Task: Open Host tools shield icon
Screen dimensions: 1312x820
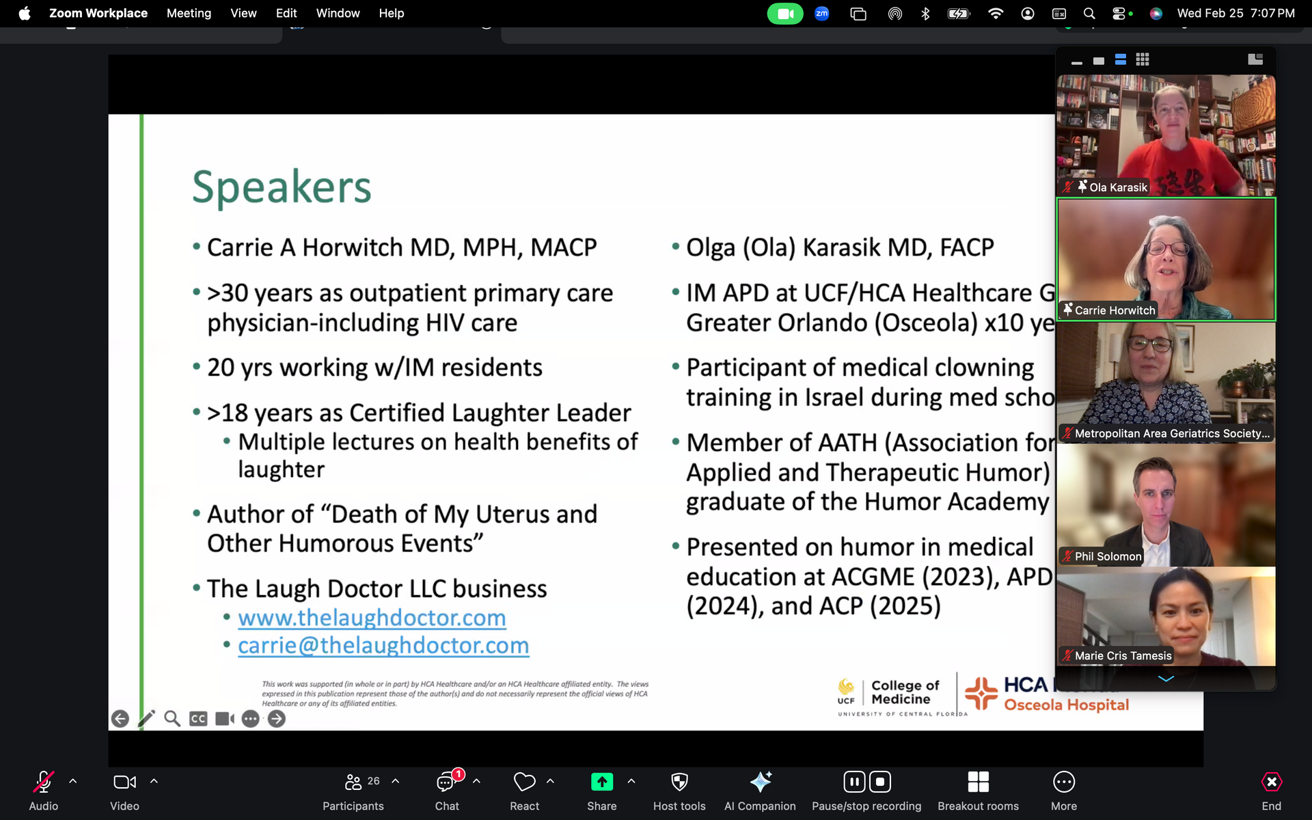Action: [679, 782]
